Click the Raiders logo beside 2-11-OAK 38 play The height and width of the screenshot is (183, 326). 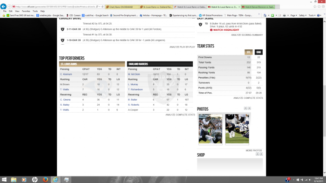click(x=62, y=29)
